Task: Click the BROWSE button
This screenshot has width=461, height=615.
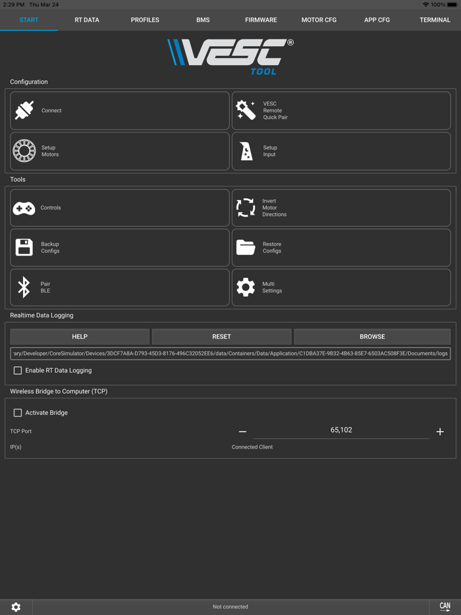Action: point(372,336)
